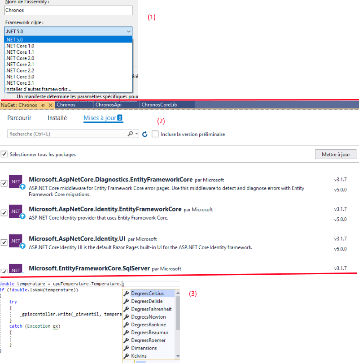Viewport: 359px width, 363px height.
Task: Switch to the Parcourir tab
Action: tap(19, 118)
